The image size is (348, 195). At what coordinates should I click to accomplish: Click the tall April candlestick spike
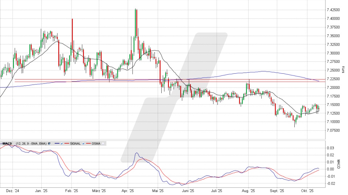click(136, 22)
